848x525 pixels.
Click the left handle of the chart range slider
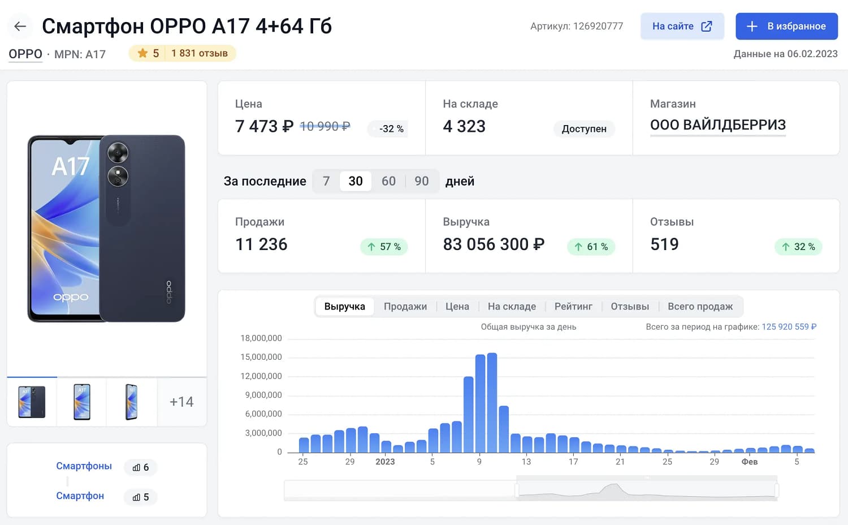[517, 490]
